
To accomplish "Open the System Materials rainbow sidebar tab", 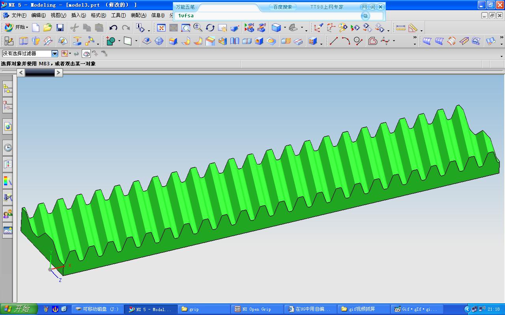I will tap(7, 181).
